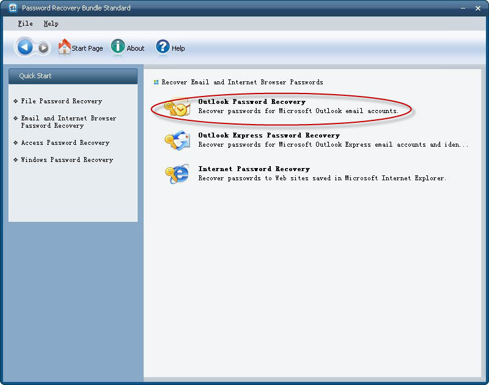Click the blue squares icon beside the section heading
The height and width of the screenshot is (385, 489).
coord(155,81)
